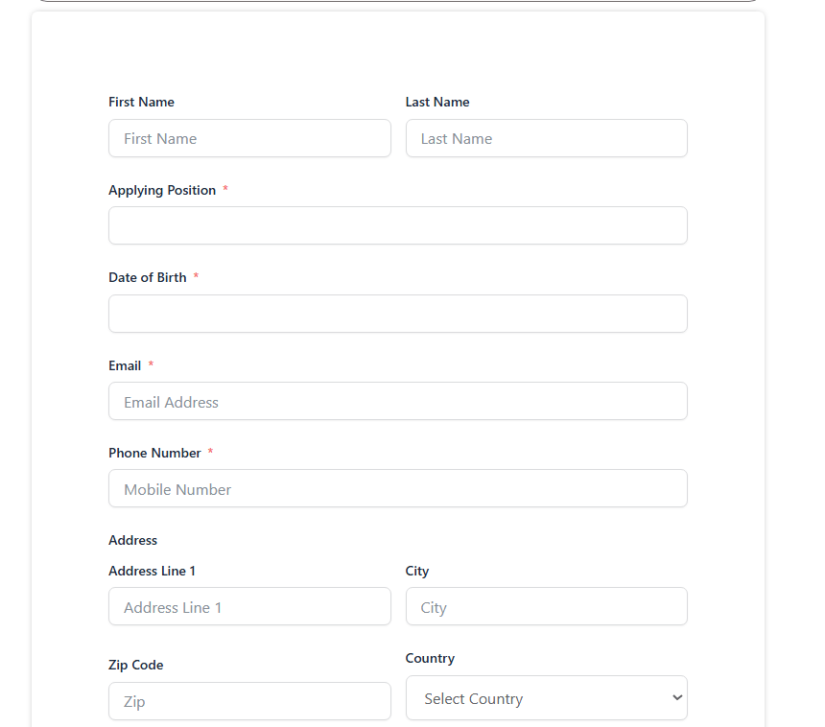Click the First Name input field
825x727 pixels.
click(x=249, y=138)
